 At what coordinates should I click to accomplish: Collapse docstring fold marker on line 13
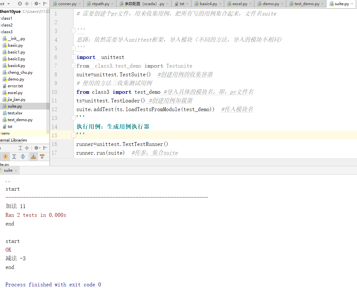click(73, 118)
